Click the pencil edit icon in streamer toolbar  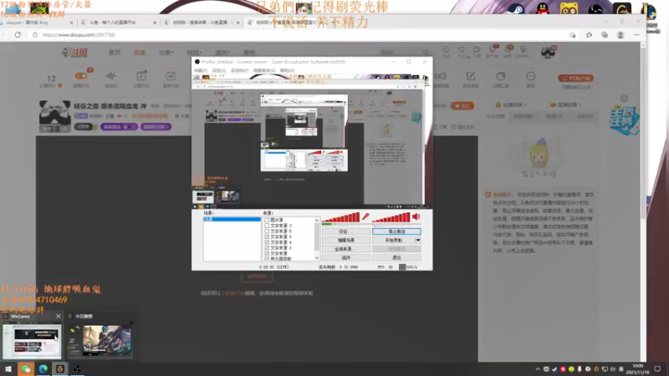pyautogui.click(x=471, y=76)
